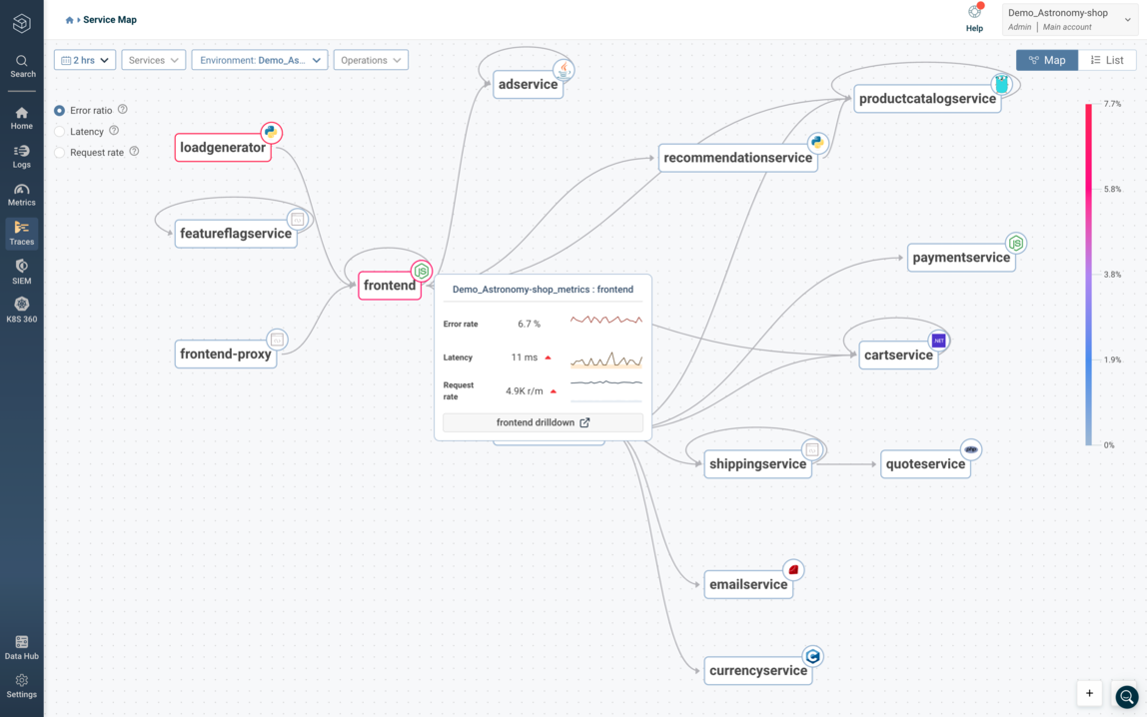Viewport: 1147px width, 717px height.
Task: Open the Operations dropdown
Action: (x=371, y=59)
